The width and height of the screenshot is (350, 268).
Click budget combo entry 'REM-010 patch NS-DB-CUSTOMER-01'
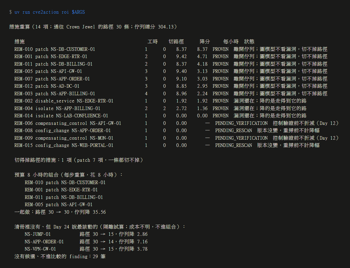point(65,183)
